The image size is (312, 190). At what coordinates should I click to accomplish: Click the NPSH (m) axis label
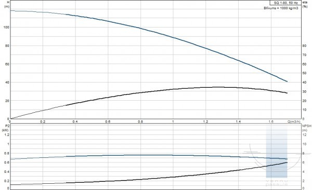pos(306,128)
